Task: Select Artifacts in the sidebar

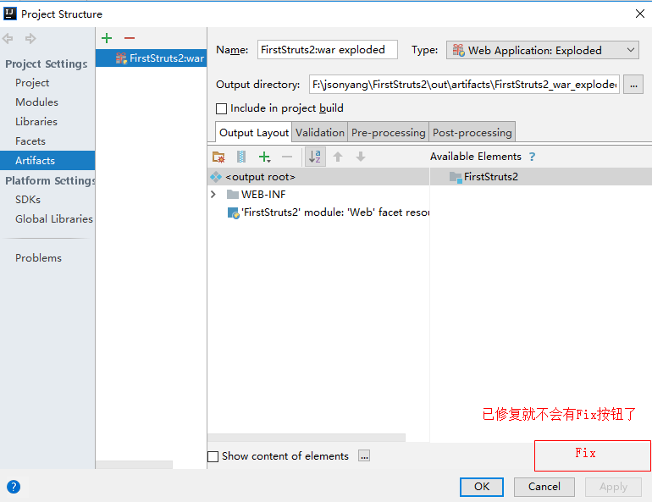Action: coord(47,160)
